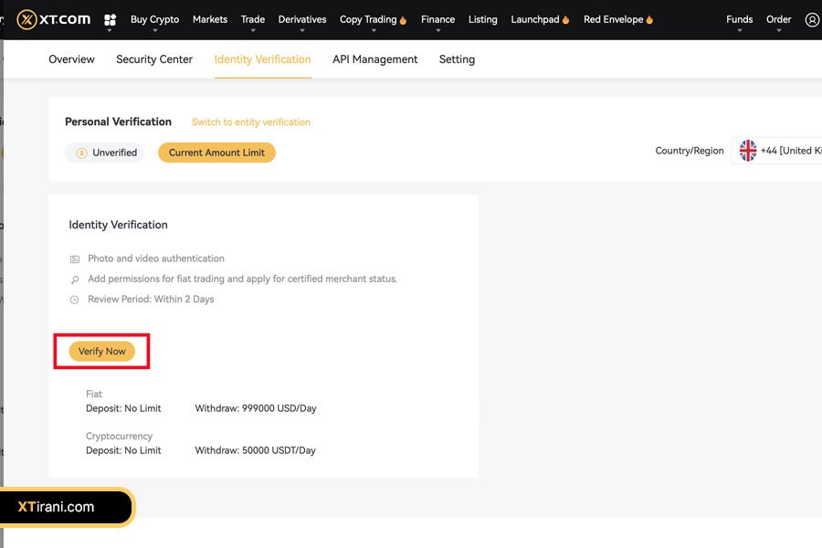Expand the Funds dropdown
The width and height of the screenshot is (822, 548).
tap(739, 20)
